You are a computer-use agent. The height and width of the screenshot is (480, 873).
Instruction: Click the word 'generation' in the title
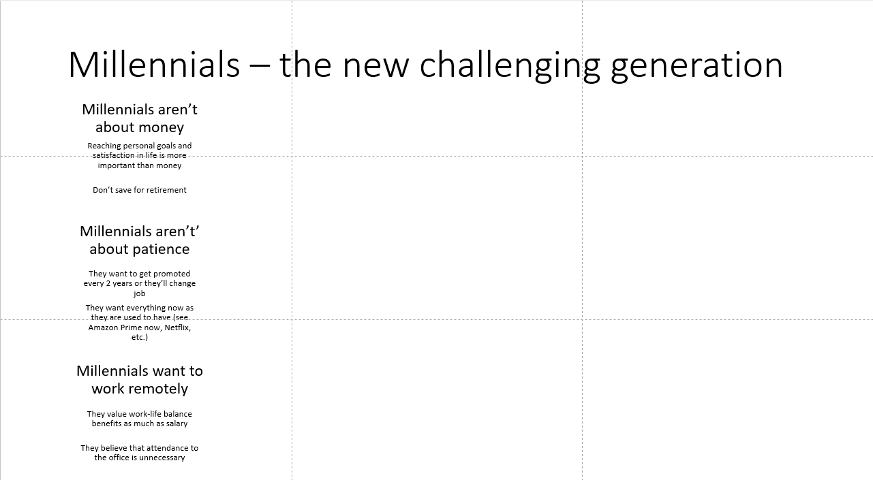pyautogui.click(x=696, y=65)
